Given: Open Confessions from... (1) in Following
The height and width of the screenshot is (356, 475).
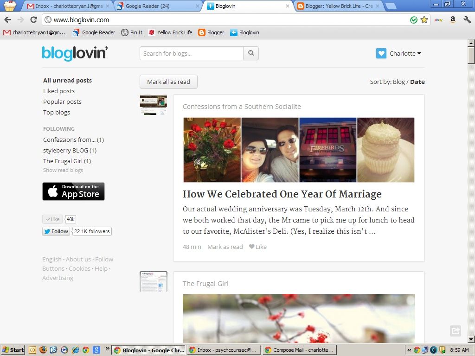Looking at the screenshot, I should pos(73,140).
